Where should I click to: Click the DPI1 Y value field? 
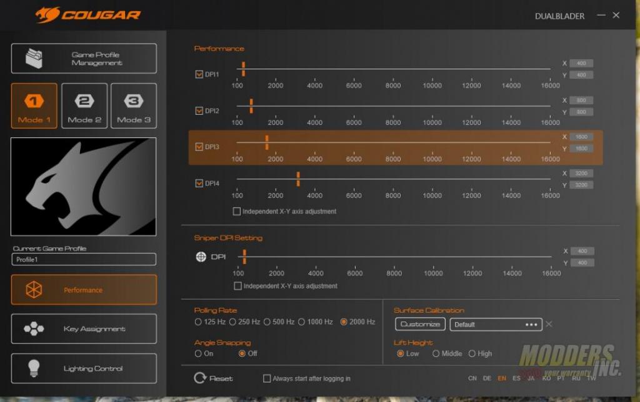point(581,75)
